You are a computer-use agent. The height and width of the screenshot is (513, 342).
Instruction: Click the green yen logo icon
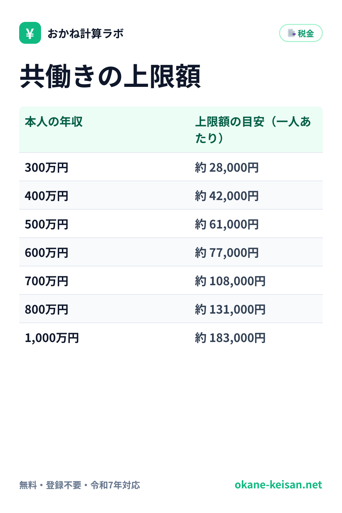tap(30, 33)
